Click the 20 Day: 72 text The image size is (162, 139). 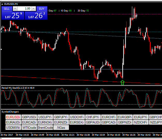point(83,11)
